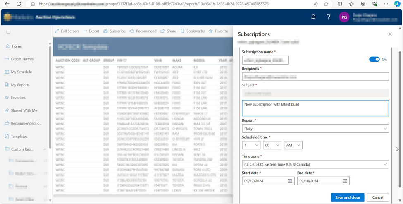Add page to favorites star in address bar

(x=326, y=4)
